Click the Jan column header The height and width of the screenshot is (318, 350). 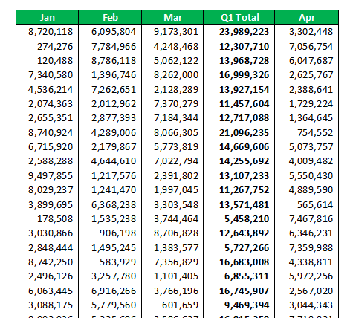point(48,17)
